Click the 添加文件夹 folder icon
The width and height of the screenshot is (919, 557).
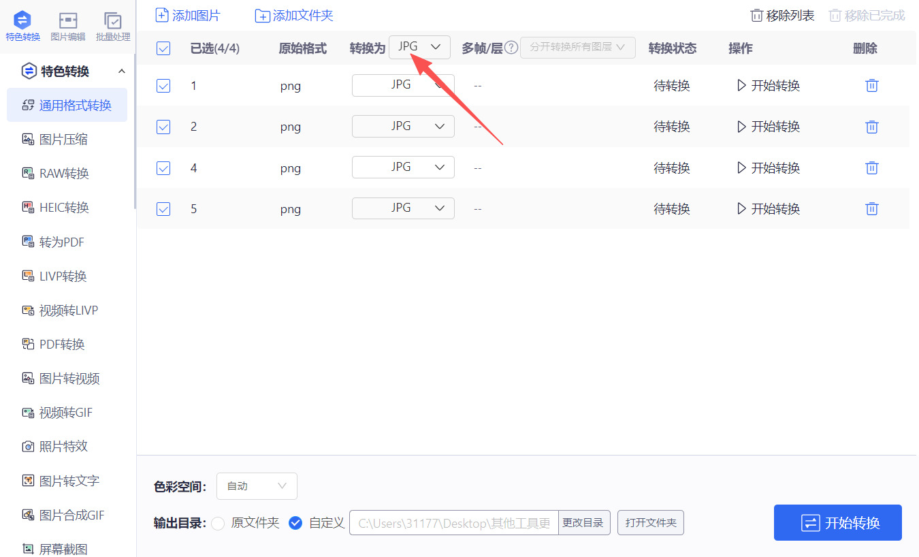point(262,16)
